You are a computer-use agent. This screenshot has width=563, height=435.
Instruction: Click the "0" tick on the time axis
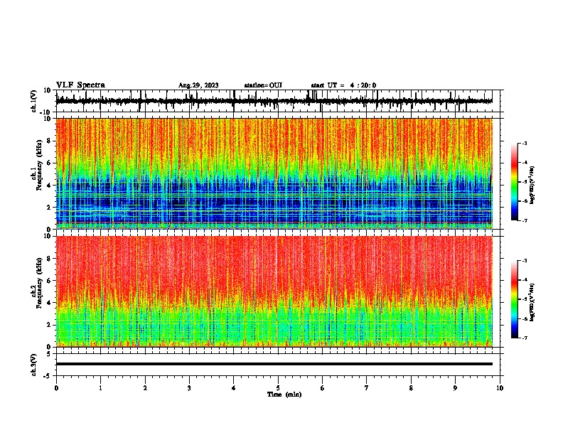(x=56, y=388)
